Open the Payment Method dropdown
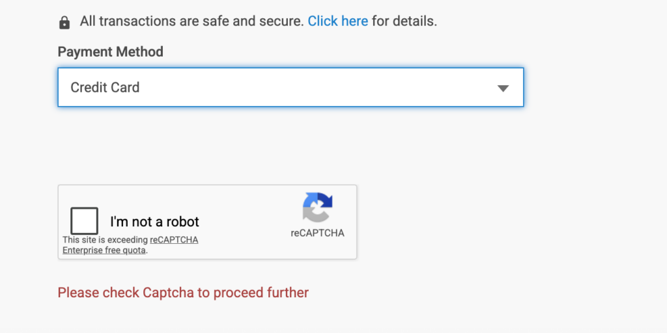The height and width of the screenshot is (333, 667). tap(291, 87)
